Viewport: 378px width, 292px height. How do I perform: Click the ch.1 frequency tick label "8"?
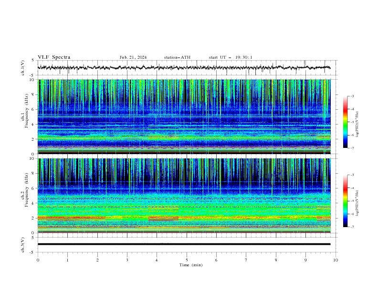(x=33, y=94)
